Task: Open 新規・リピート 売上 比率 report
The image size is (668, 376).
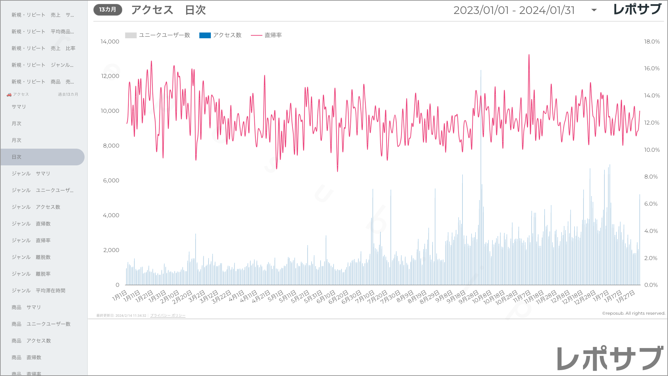Action: [43, 48]
